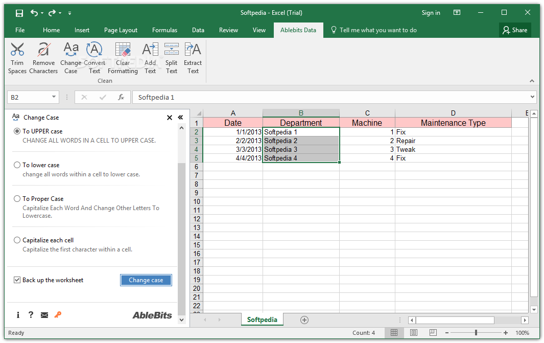Open the Customize Quick Access Toolbar dropdown
544x343 pixels.
(x=70, y=13)
